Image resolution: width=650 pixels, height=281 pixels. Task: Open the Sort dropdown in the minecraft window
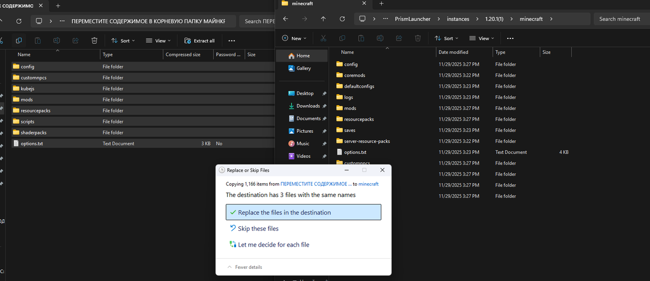tap(446, 38)
